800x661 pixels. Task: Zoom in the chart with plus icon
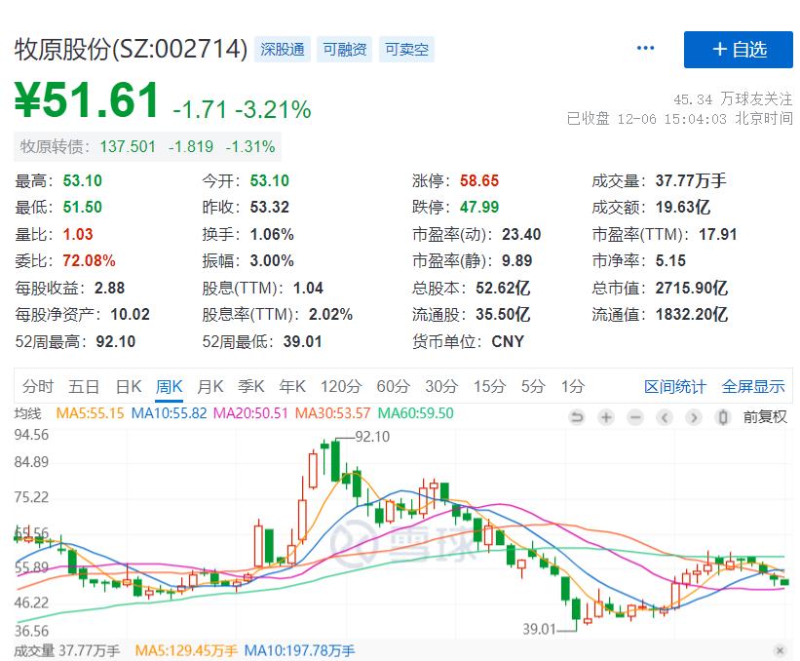point(606,417)
